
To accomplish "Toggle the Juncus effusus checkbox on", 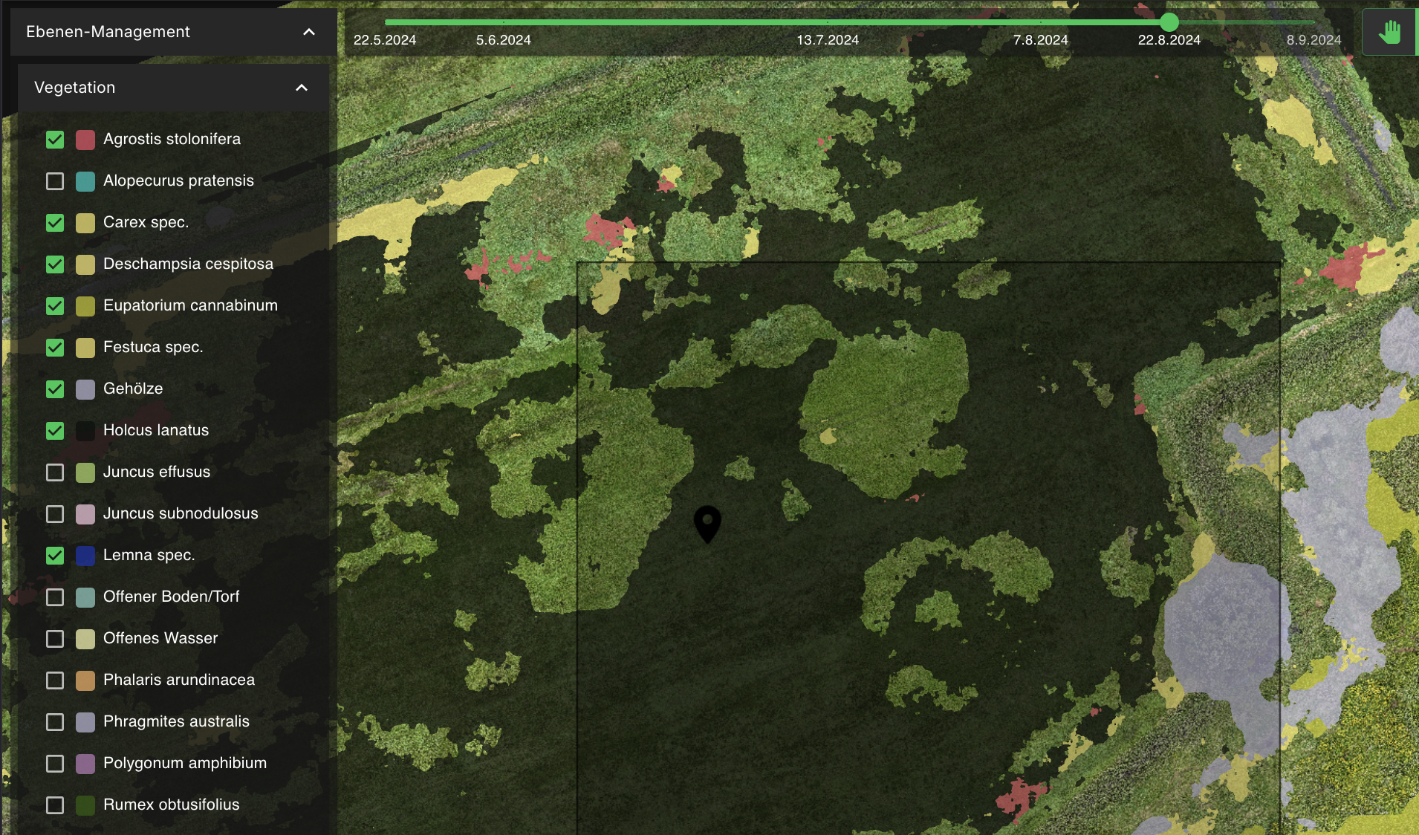I will pos(55,472).
